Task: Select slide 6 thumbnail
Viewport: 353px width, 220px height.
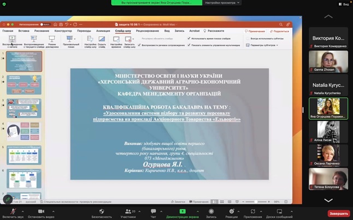Action: 24,179
